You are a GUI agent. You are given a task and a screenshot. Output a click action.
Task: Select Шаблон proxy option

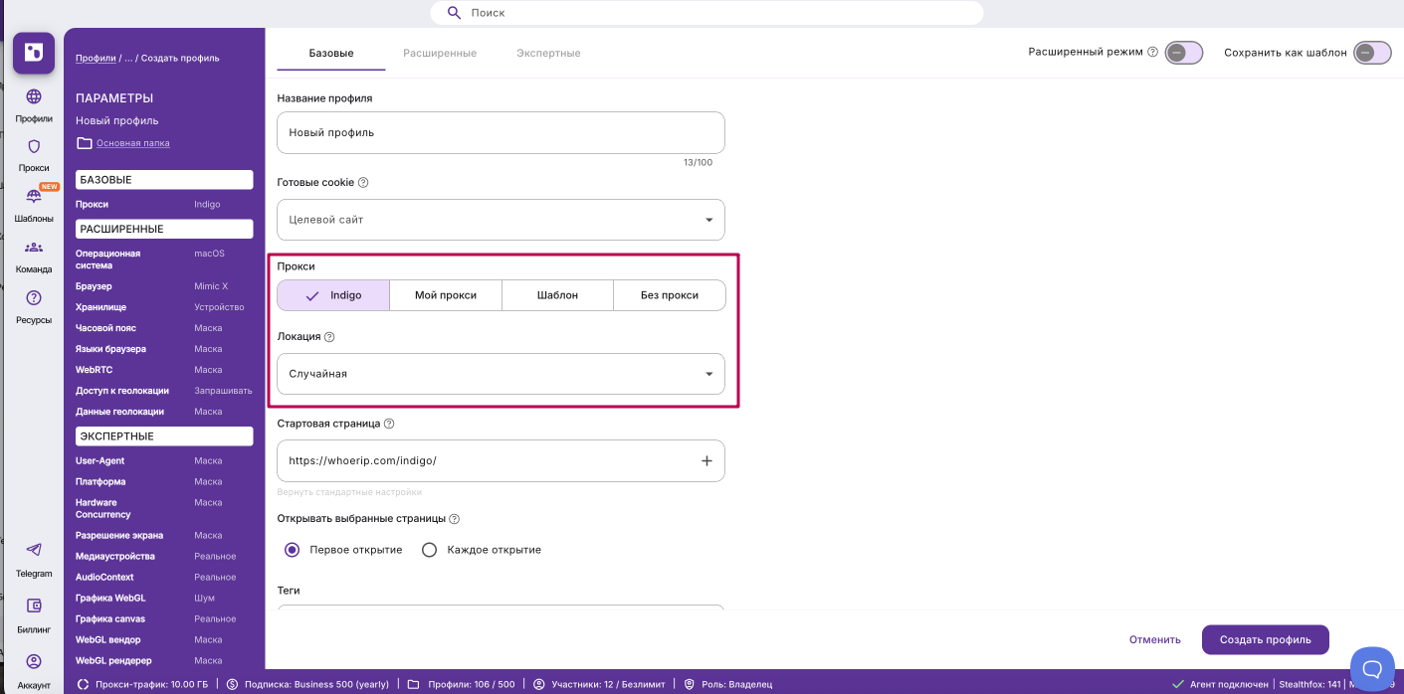pyautogui.click(x=557, y=295)
